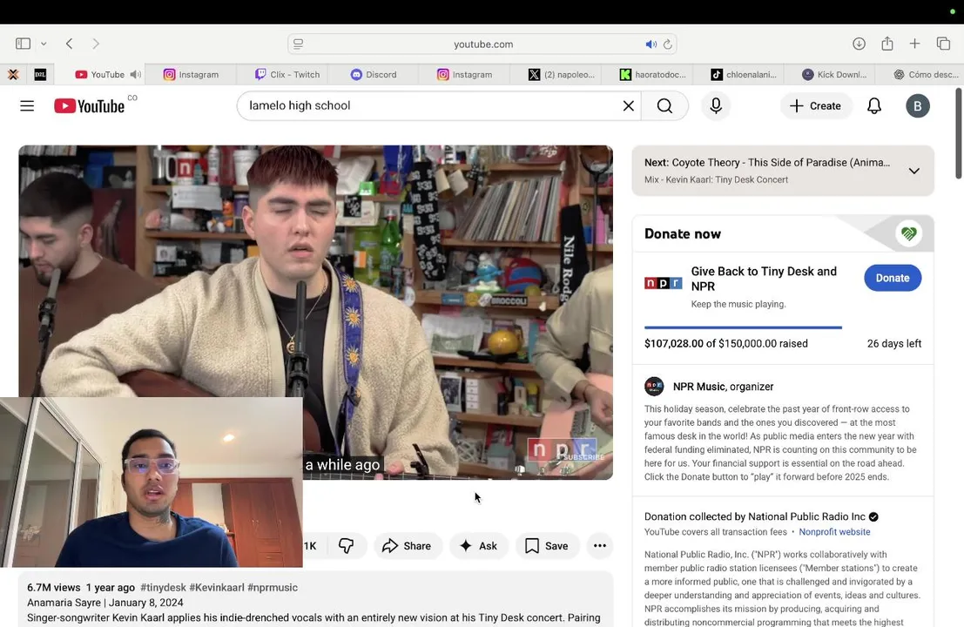Focus the youtube.com address field
Image resolution: width=964 pixels, height=627 pixels.
pyautogui.click(x=482, y=44)
